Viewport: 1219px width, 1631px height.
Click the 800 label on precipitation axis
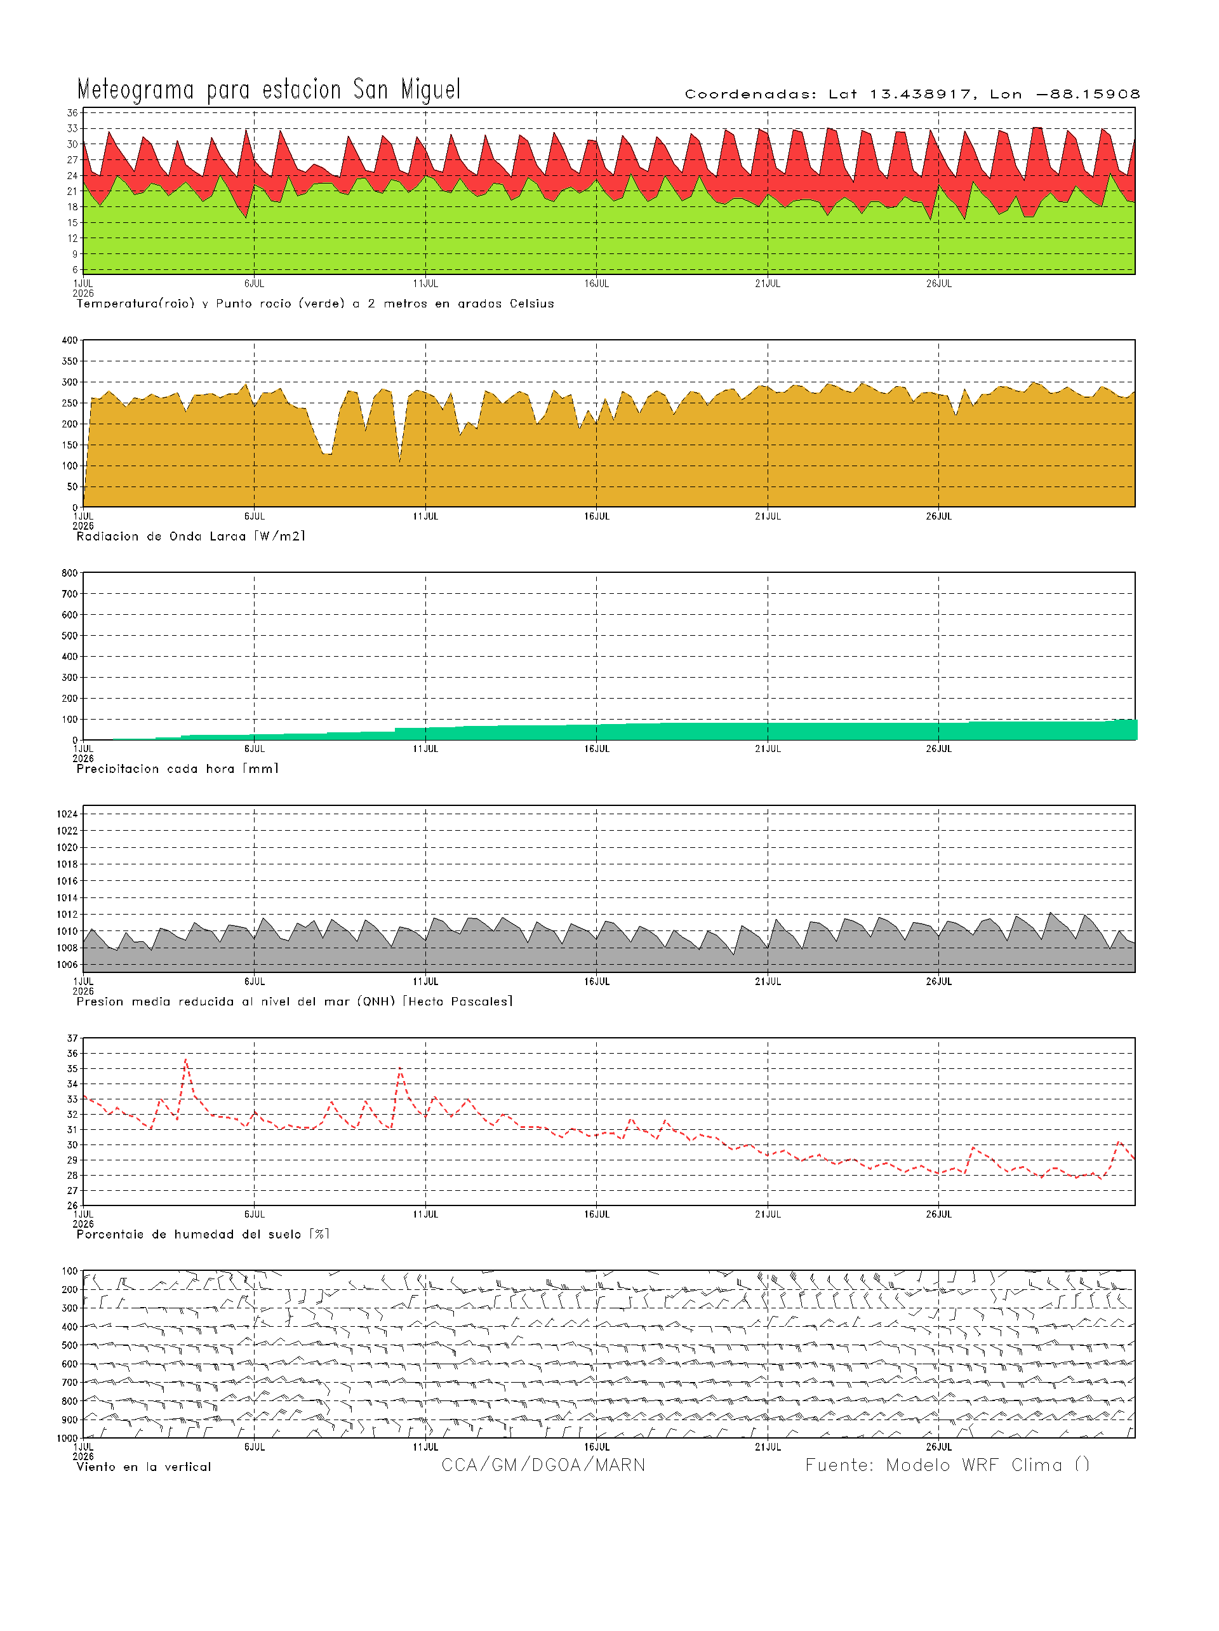[70, 573]
